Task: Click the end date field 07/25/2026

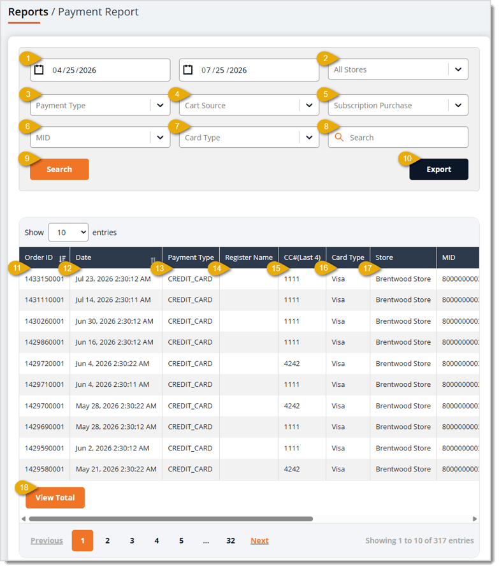Action: point(249,69)
